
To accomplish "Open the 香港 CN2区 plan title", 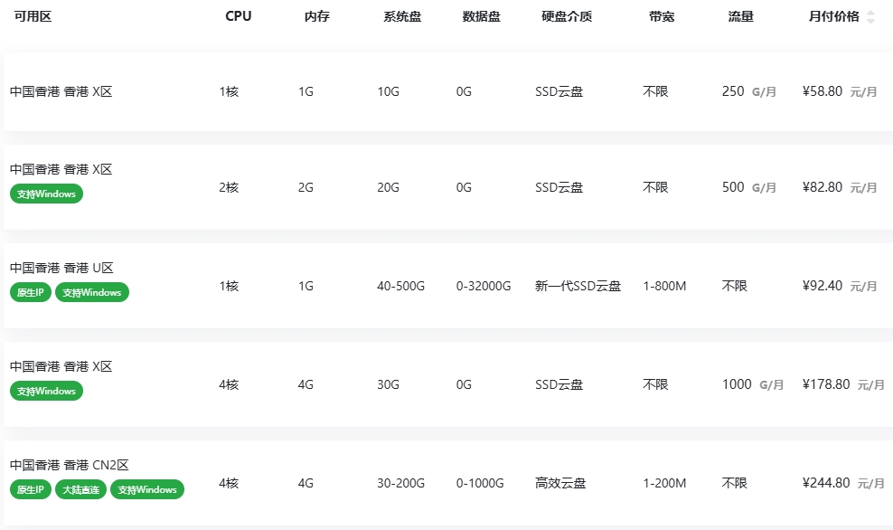I will pyautogui.click(x=69, y=465).
